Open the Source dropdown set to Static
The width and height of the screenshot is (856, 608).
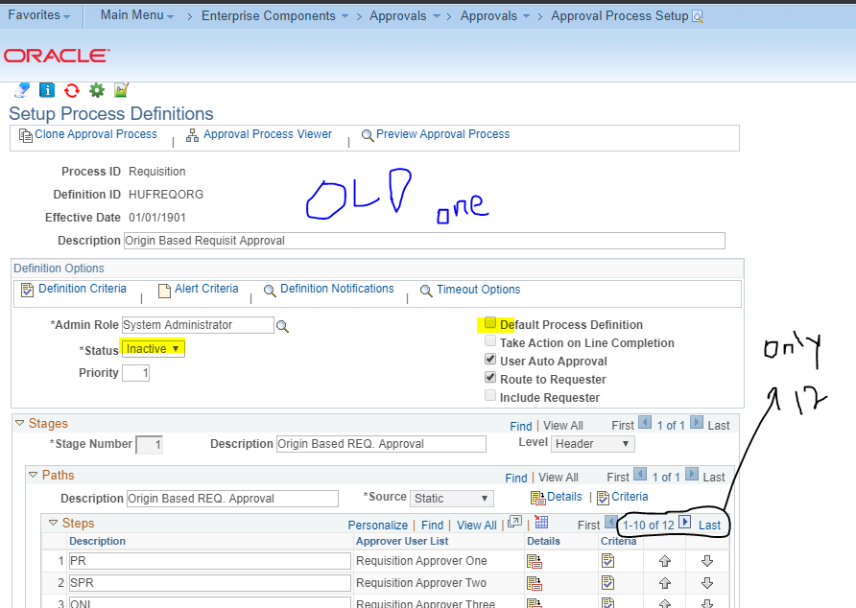(x=451, y=498)
